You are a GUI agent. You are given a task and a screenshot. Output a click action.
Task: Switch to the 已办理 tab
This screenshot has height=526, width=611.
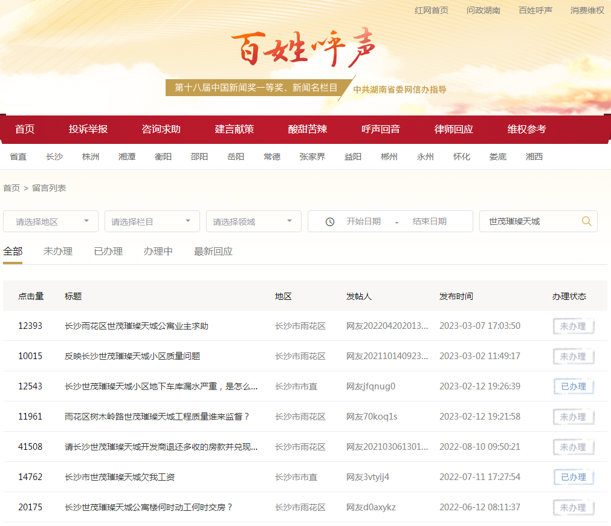pyautogui.click(x=108, y=252)
